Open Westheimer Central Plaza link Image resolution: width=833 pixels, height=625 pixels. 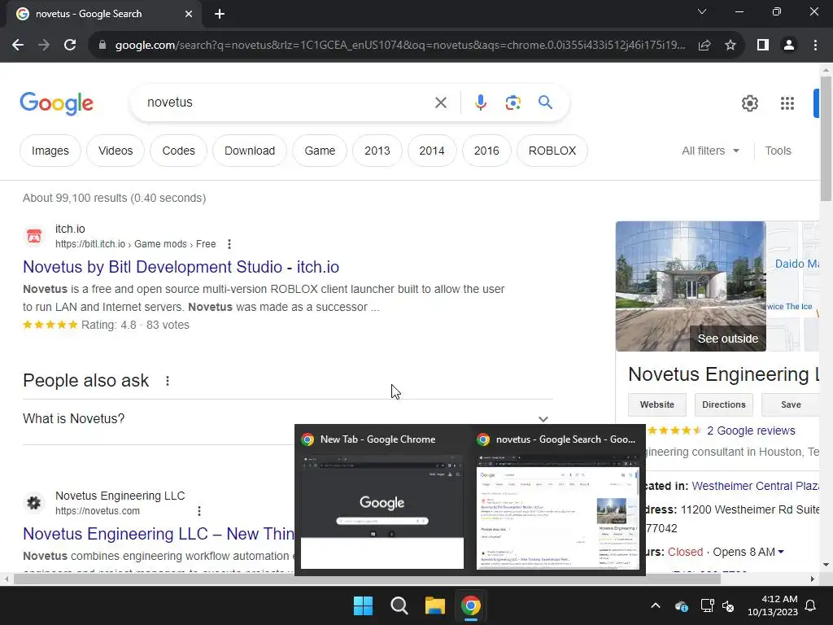(x=755, y=486)
